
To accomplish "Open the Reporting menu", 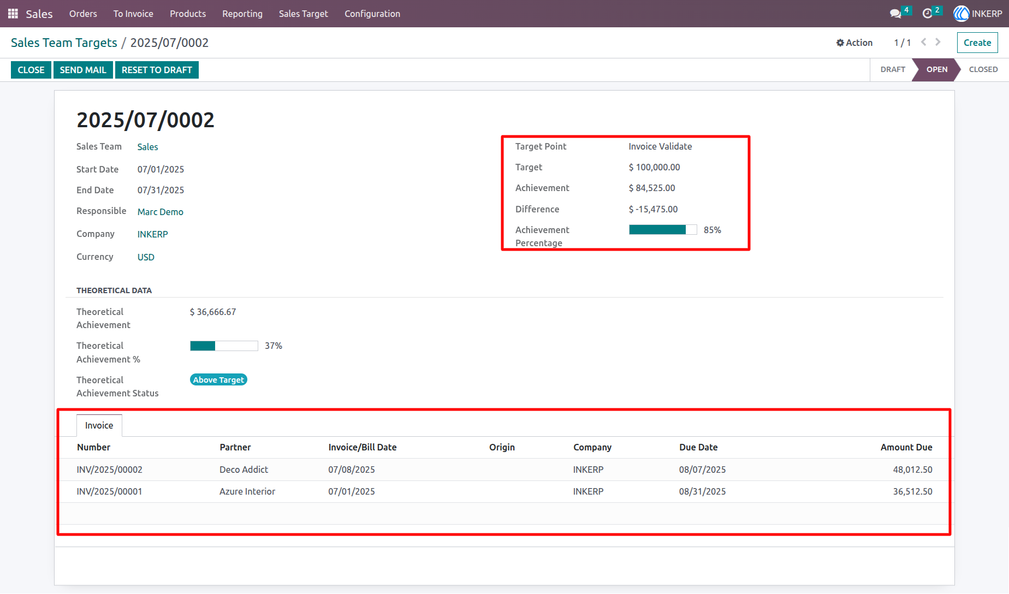I will tap(242, 14).
